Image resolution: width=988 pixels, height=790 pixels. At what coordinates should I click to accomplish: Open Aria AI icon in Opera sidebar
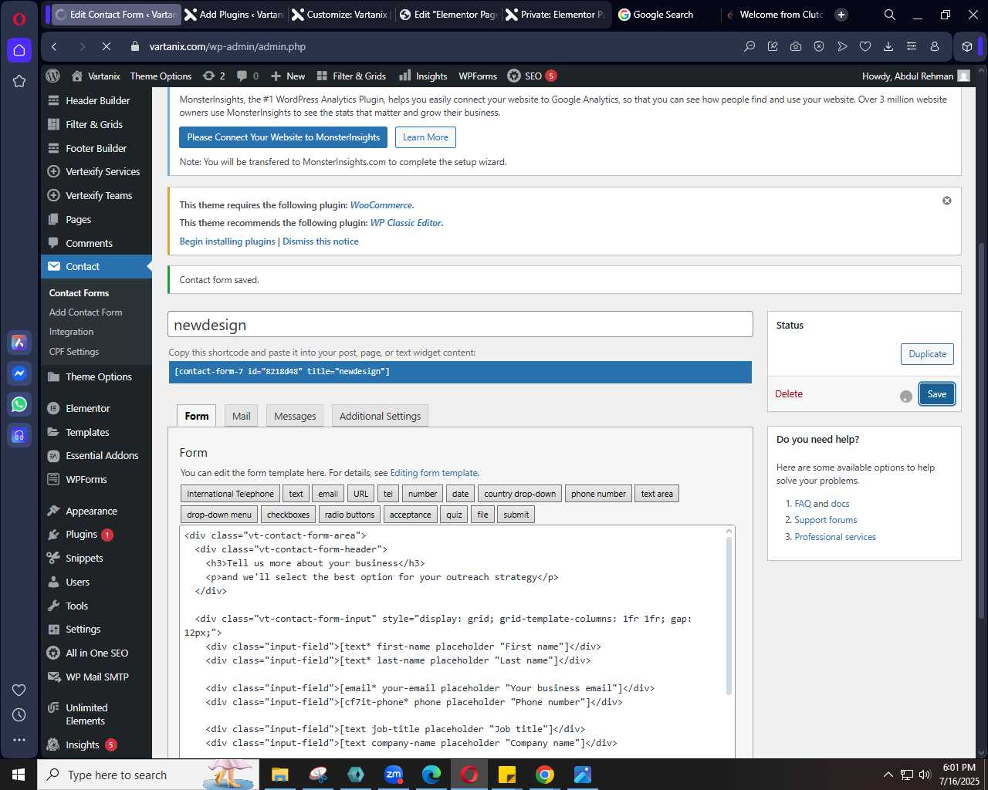pos(19,343)
